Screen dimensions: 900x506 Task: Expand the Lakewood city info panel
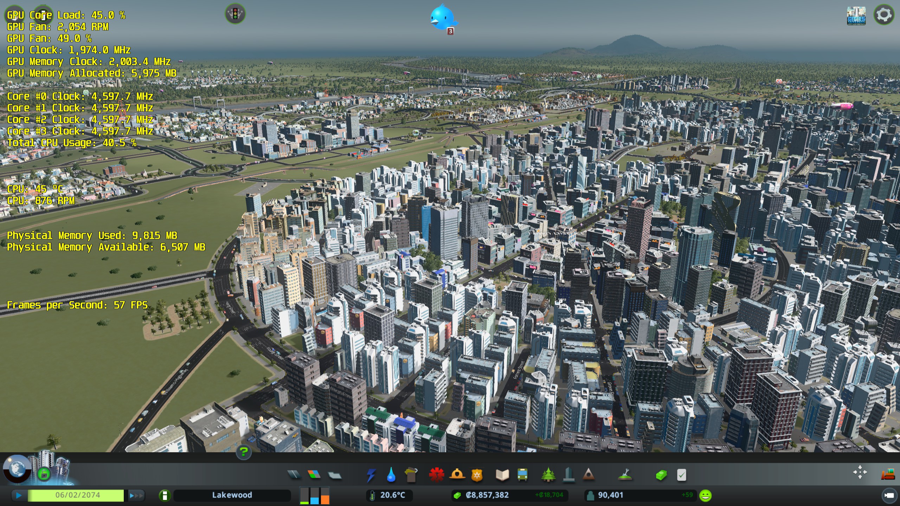(x=165, y=495)
